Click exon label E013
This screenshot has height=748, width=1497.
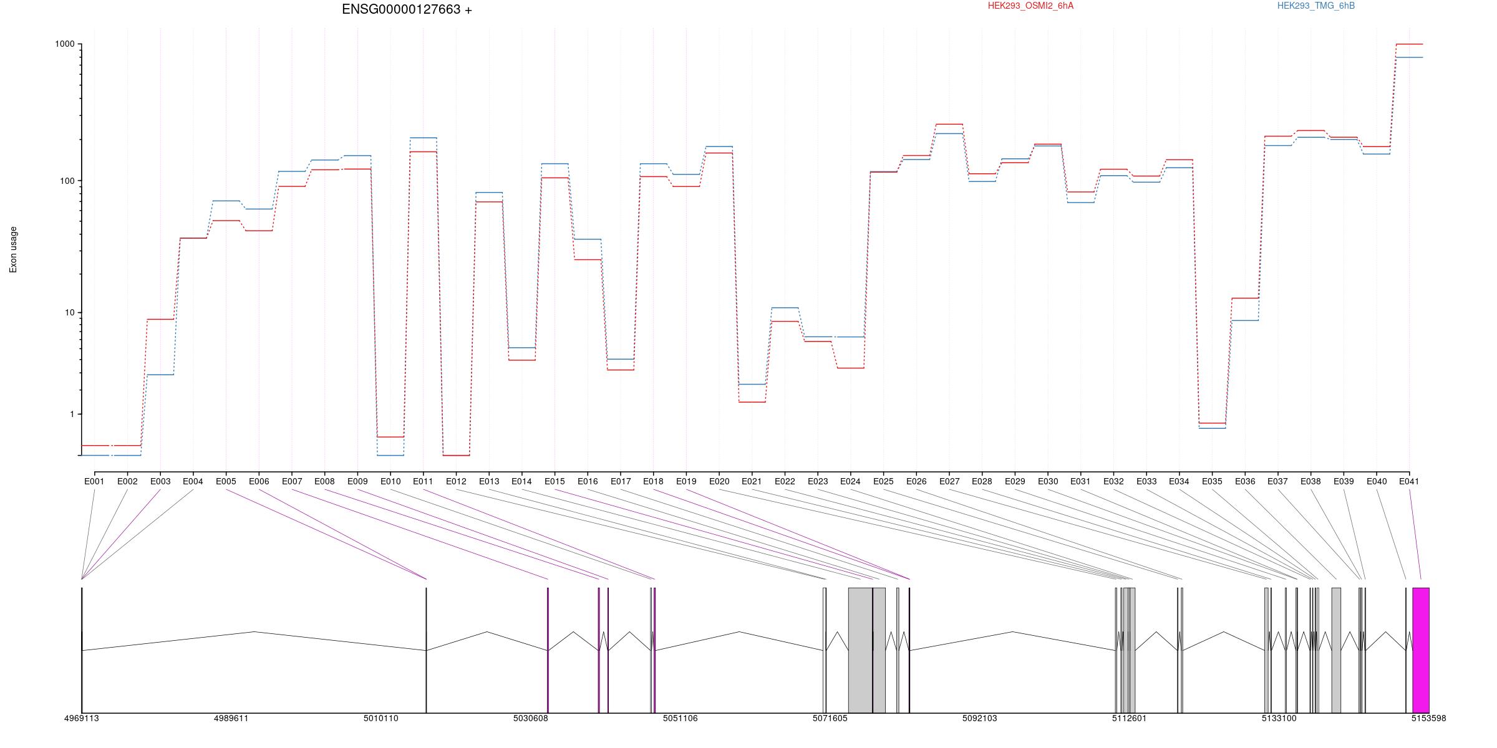pos(489,481)
